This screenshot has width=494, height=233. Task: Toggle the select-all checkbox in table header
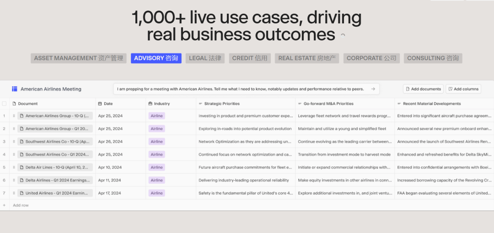[x=4, y=104]
